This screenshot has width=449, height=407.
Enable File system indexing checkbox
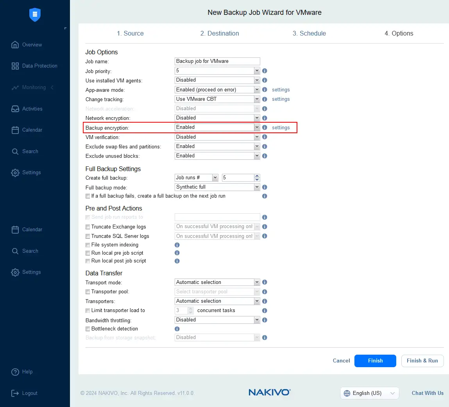88,245
